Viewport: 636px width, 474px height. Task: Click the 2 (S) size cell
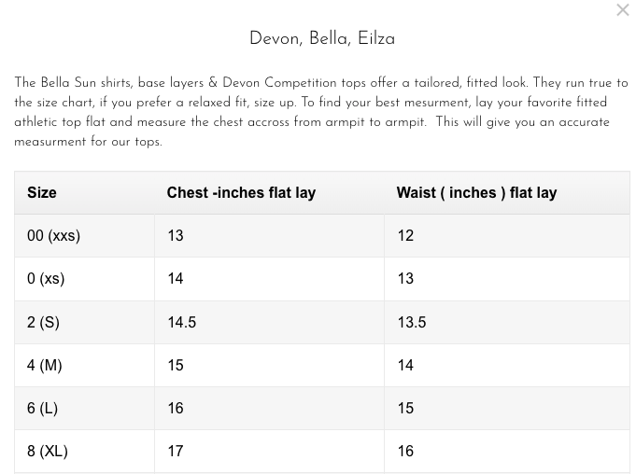(43, 322)
